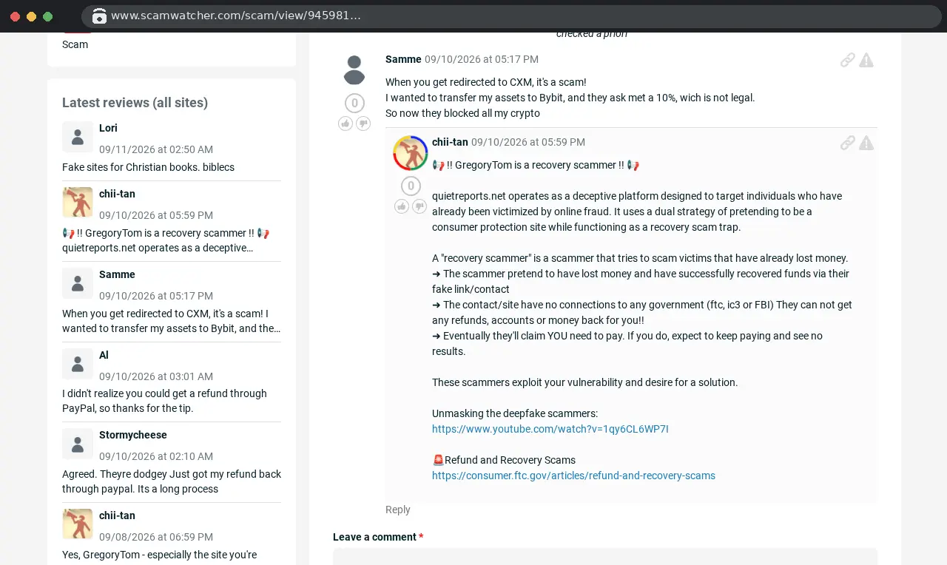Open Stormycheese's name in Latest reviews
This screenshot has height=565, width=947.
point(133,435)
